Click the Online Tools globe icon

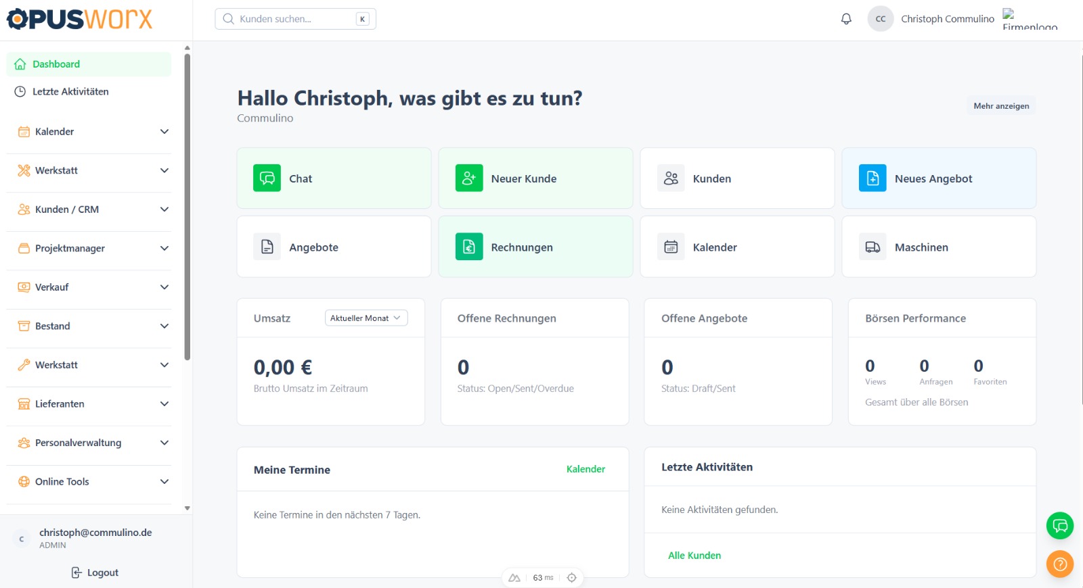pos(24,482)
